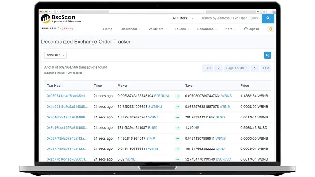315x177 pixels.
Task: Click BUSD taker token in 781.98 row
Action: (x=220, y=117)
